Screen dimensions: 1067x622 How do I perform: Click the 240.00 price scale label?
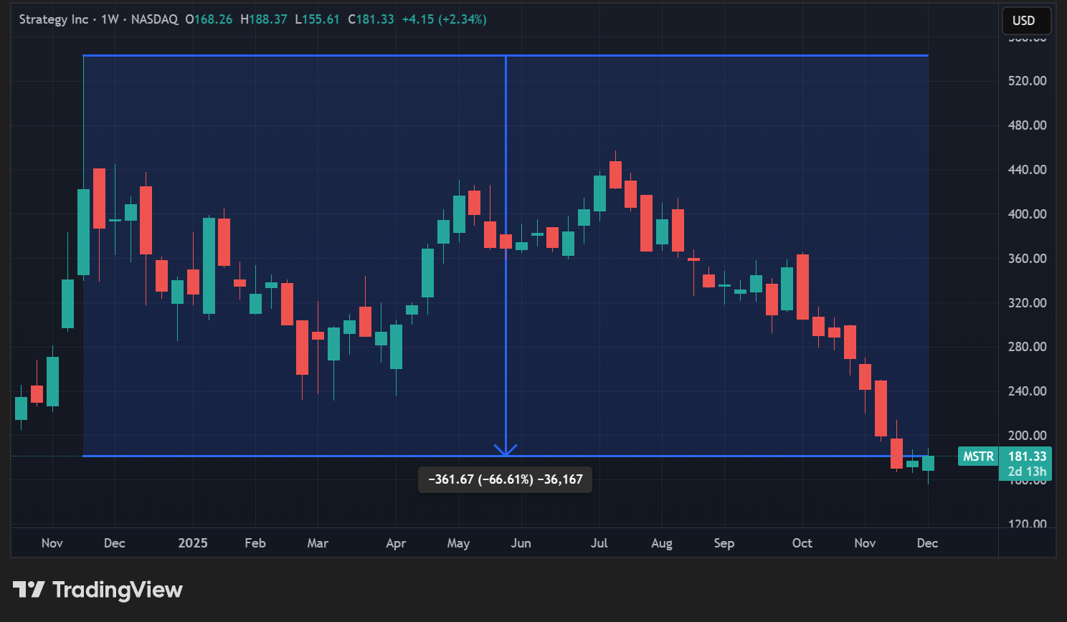point(1027,391)
